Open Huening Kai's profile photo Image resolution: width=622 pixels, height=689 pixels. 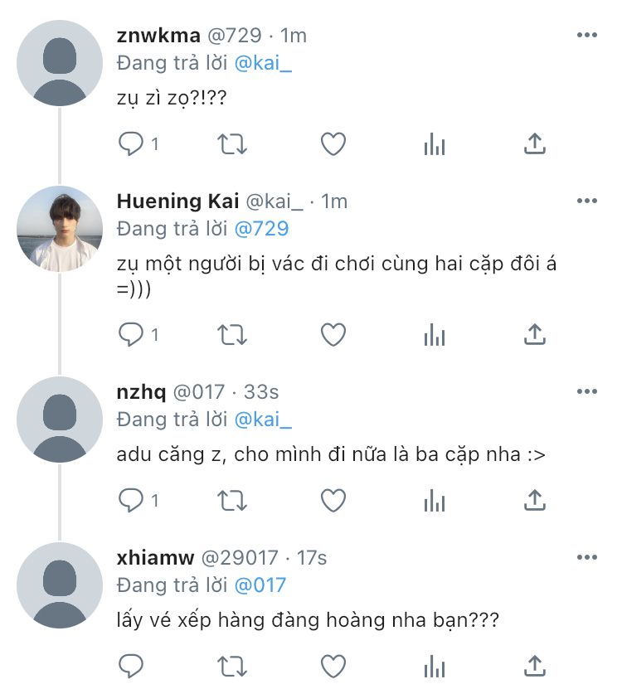pos(60,229)
